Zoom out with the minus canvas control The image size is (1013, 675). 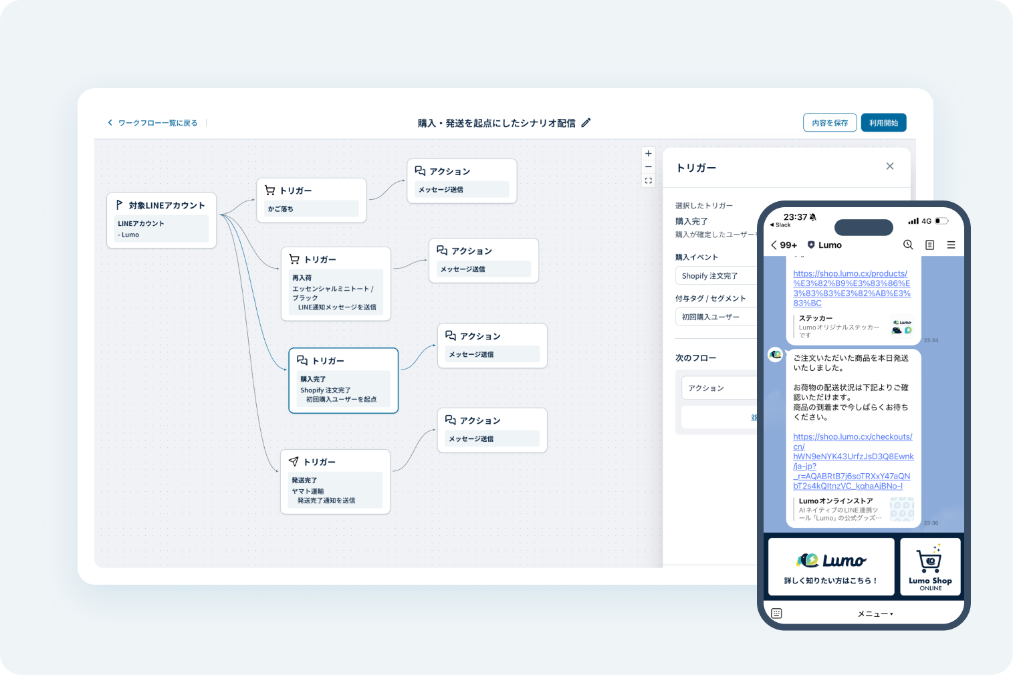648,167
